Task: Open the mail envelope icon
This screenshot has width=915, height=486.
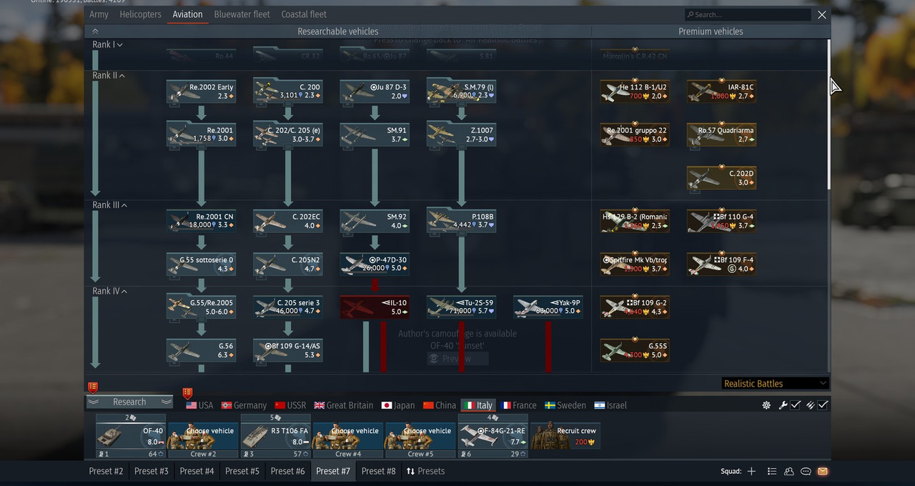Action: point(823,471)
